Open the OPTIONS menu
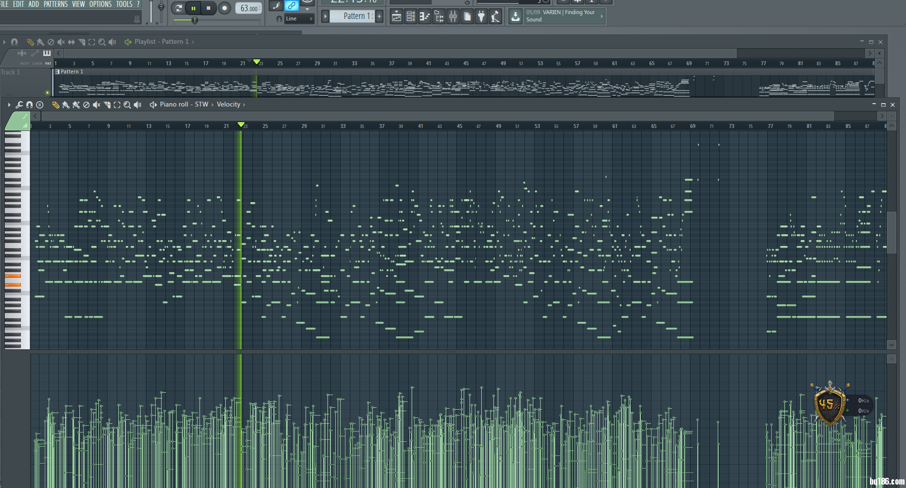The height and width of the screenshot is (488, 906). click(x=100, y=4)
